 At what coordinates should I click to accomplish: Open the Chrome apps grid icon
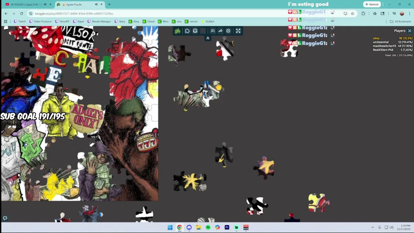[x=5, y=21]
